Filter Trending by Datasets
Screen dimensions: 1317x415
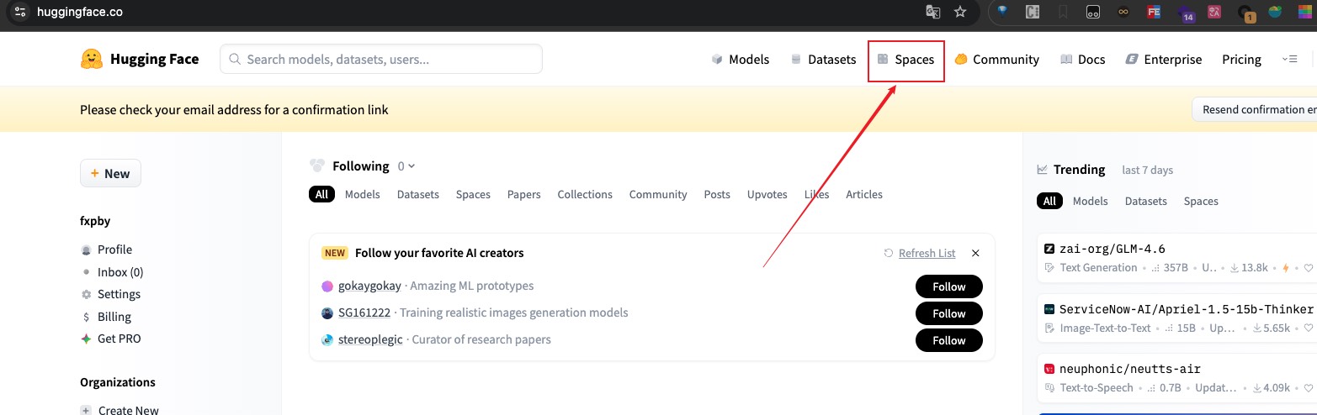(1145, 201)
